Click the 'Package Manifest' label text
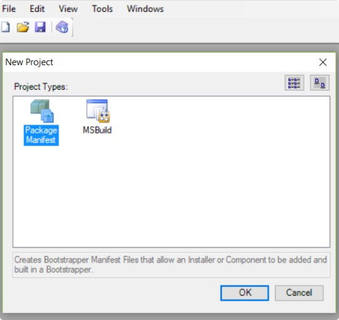 tap(41, 135)
